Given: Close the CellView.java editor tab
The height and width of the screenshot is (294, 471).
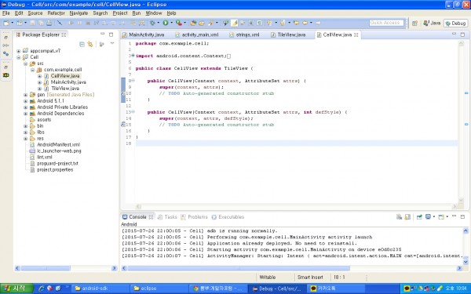Looking at the screenshot, I should pyautogui.click(x=356, y=34).
